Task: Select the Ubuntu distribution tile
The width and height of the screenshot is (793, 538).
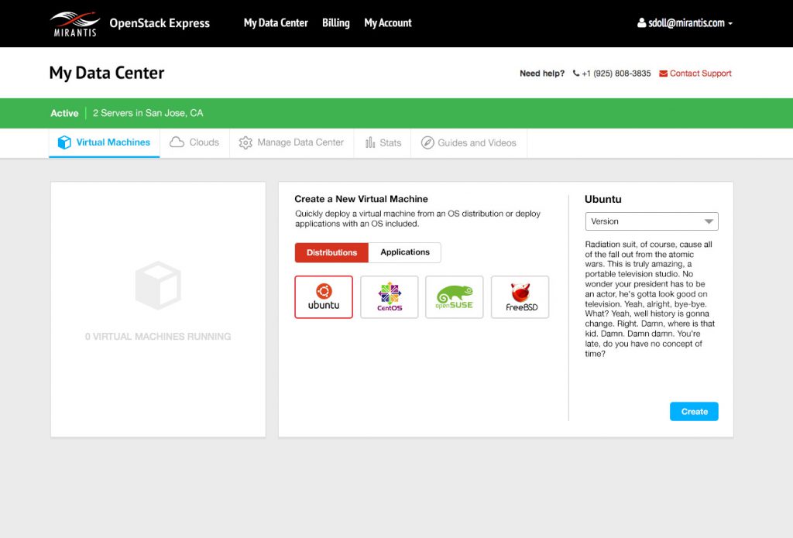Action: tap(324, 296)
